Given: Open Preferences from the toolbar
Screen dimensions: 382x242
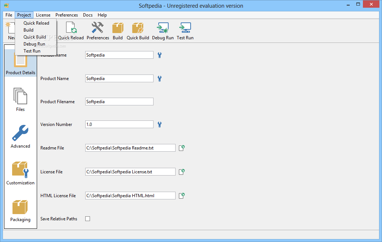Looking at the screenshot, I should pyautogui.click(x=98, y=31).
